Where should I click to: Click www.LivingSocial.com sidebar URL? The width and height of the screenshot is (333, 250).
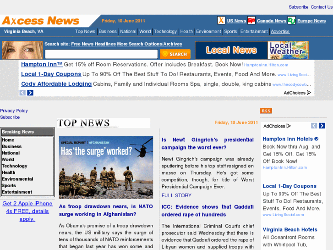284,215
